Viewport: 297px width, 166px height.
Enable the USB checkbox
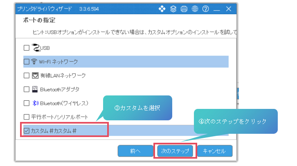[27, 48]
